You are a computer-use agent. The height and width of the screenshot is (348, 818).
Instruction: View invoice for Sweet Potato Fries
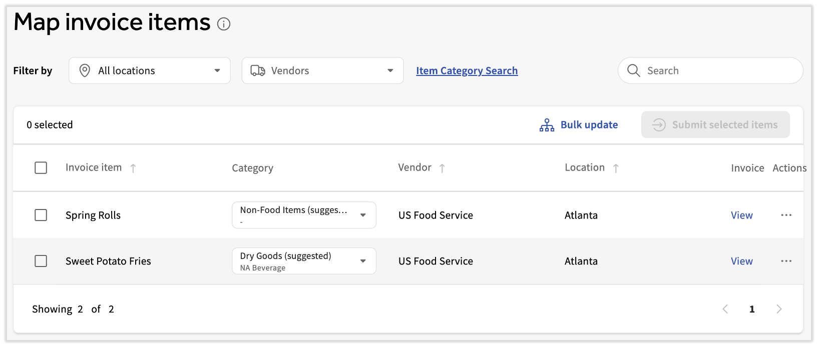point(741,261)
